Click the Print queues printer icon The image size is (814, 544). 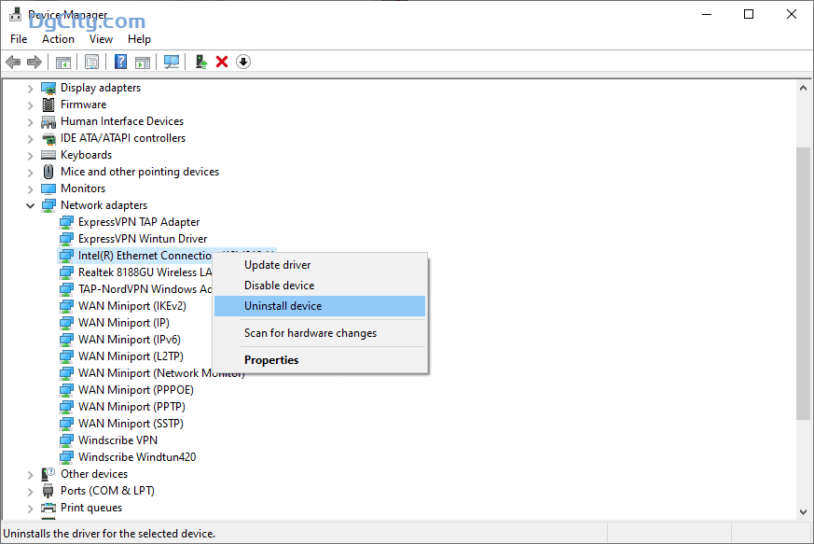tap(48, 508)
